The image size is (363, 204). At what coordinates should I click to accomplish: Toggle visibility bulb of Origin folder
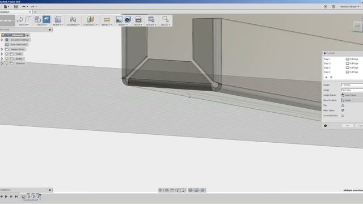pyautogui.click(x=7, y=54)
